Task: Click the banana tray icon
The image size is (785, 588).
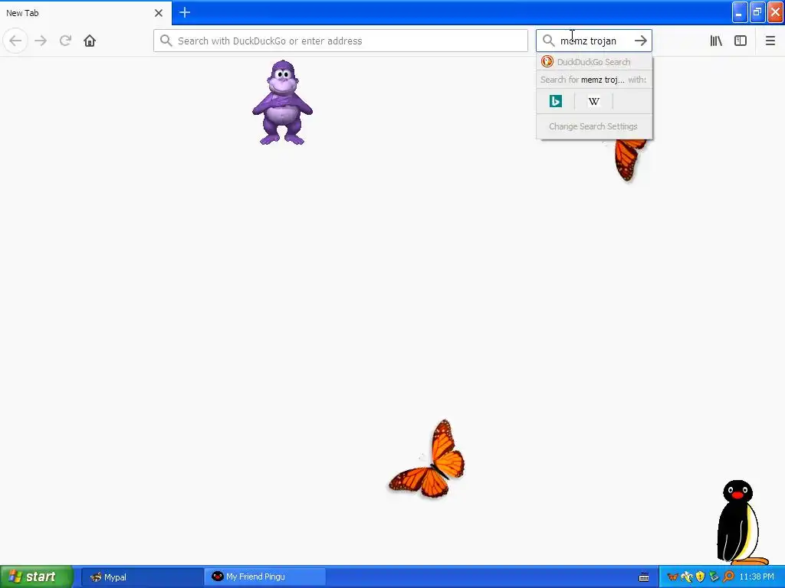Action: coord(686,577)
